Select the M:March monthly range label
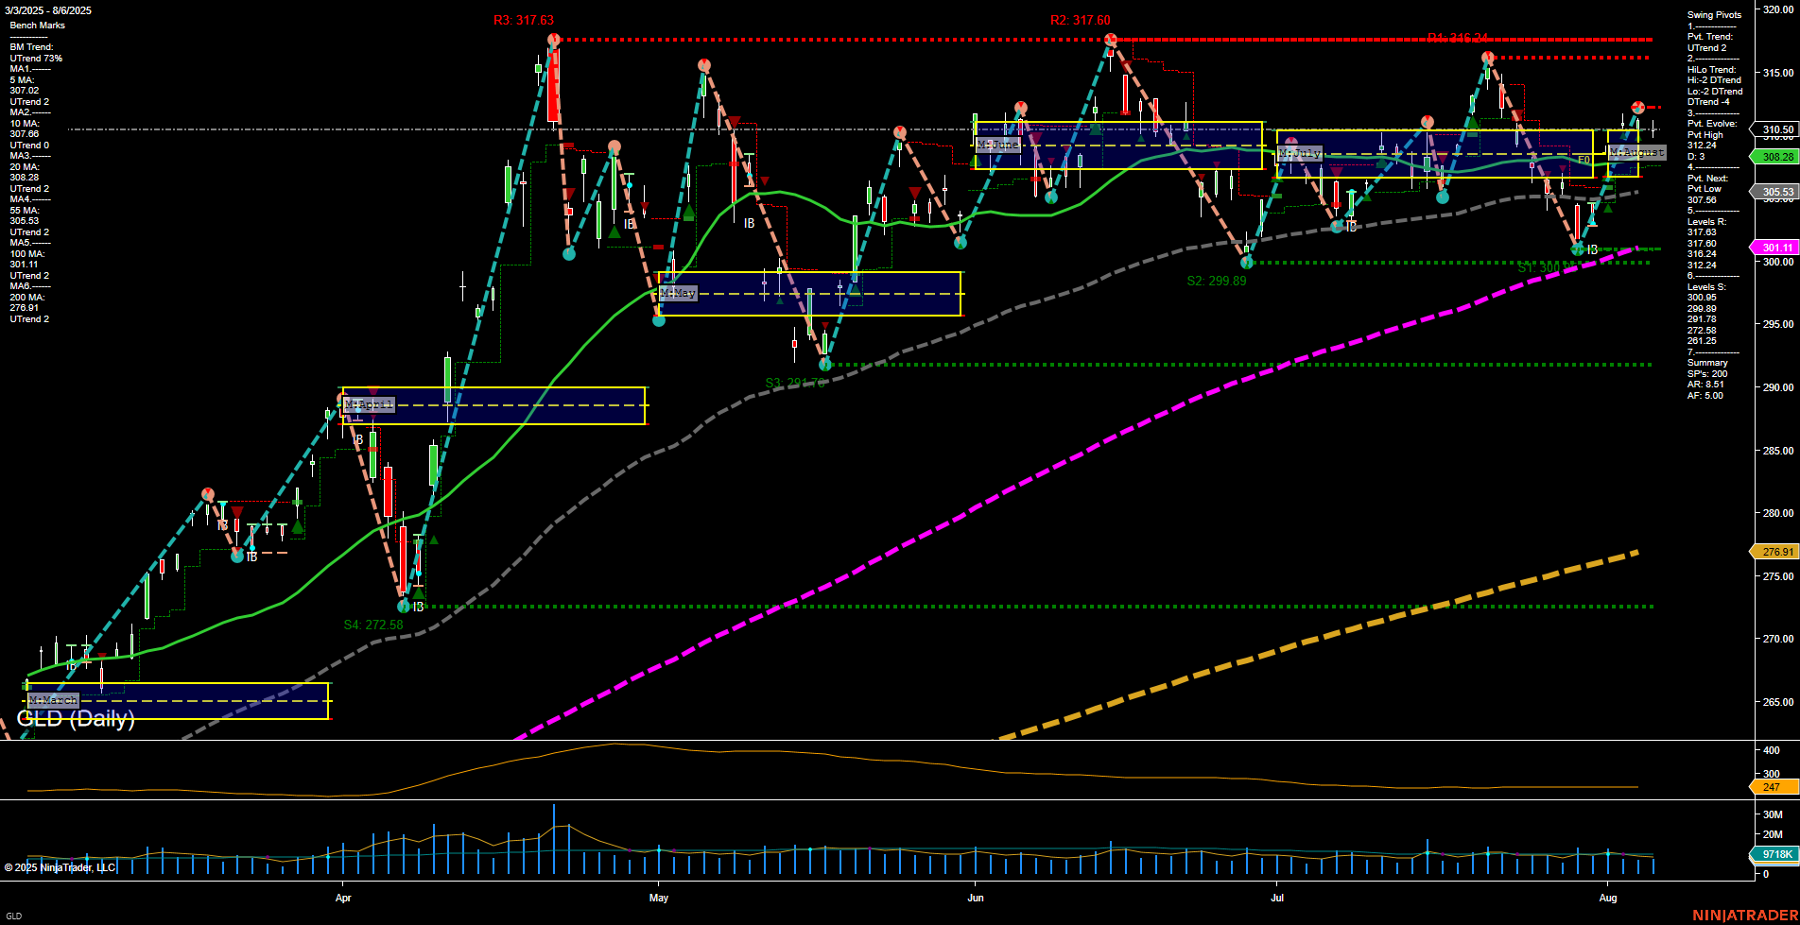 (x=53, y=700)
